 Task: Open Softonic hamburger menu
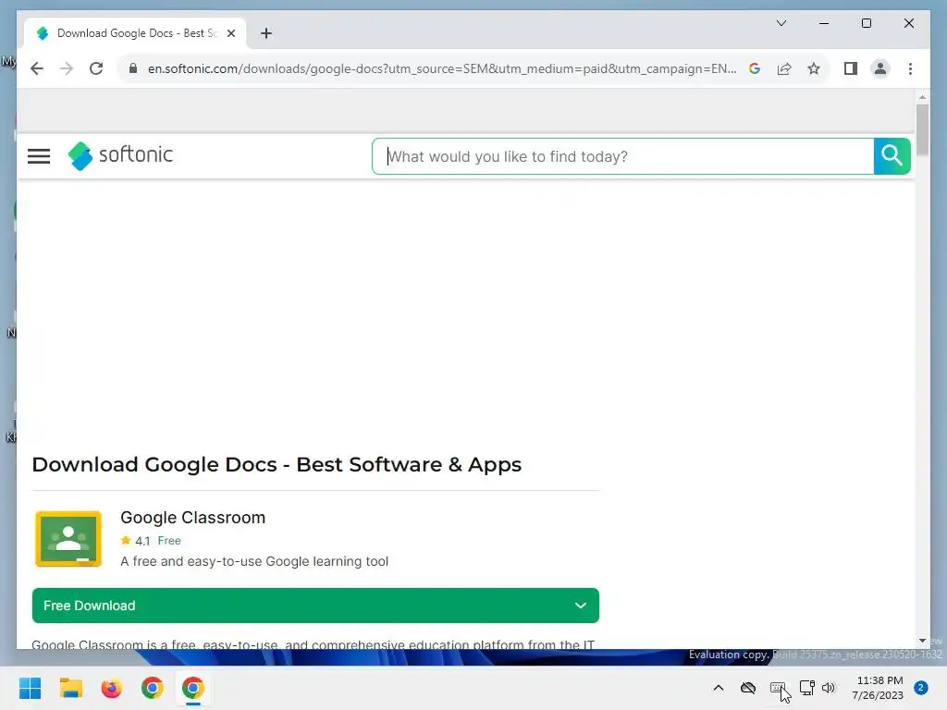point(39,156)
